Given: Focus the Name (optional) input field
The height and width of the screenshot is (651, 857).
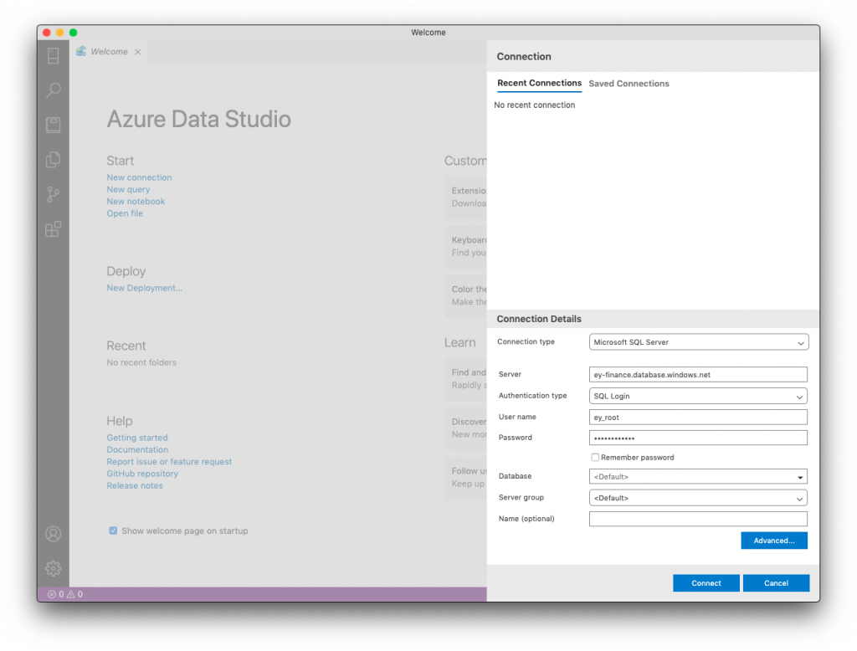Looking at the screenshot, I should [x=698, y=520].
